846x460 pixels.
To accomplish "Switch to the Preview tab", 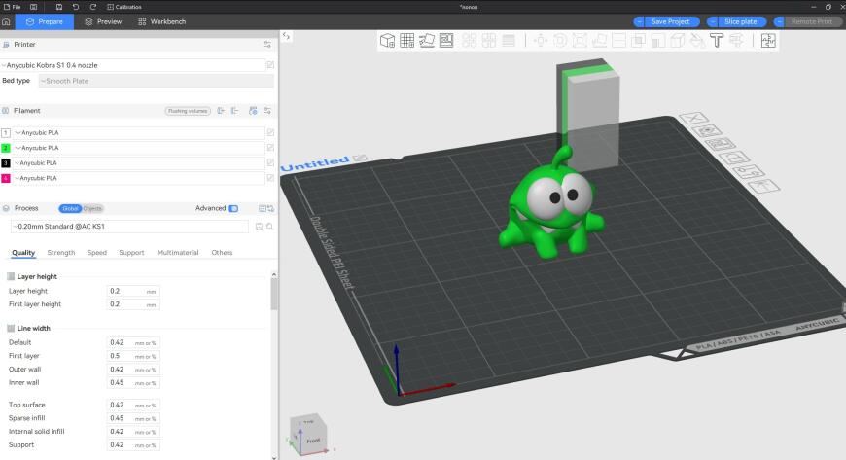I will (103, 21).
